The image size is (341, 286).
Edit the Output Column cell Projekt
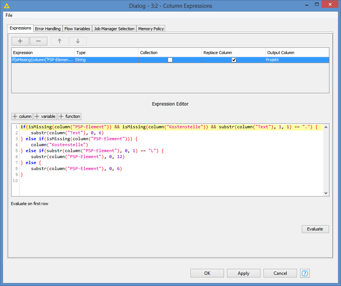coord(297,60)
